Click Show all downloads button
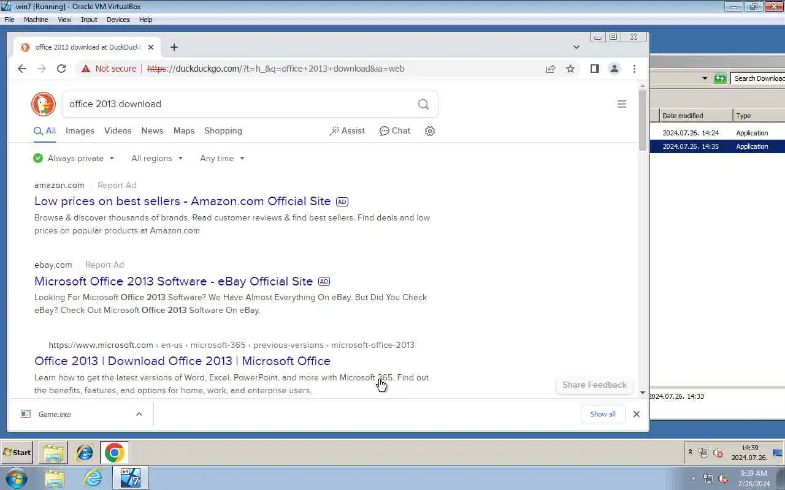This screenshot has width=785, height=490. 603,414
